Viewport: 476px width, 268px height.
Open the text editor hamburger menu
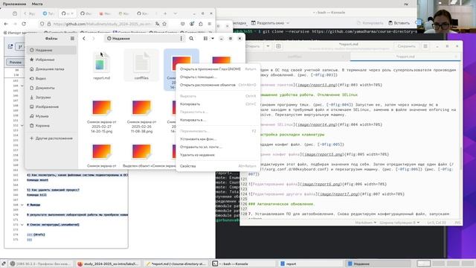click(x=425, y=46)
